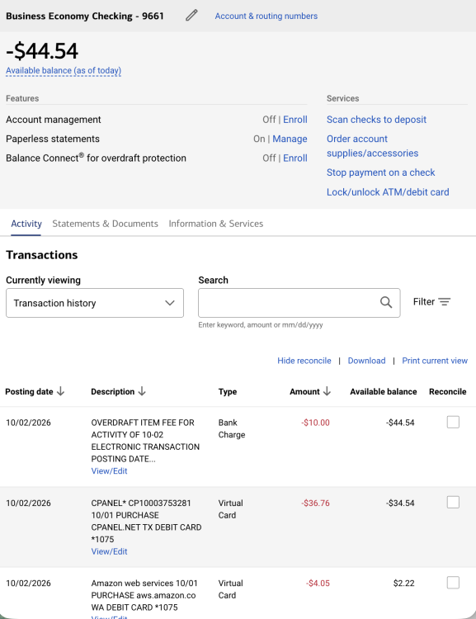Click the $2.22 available balance

[x=403, y=584]
